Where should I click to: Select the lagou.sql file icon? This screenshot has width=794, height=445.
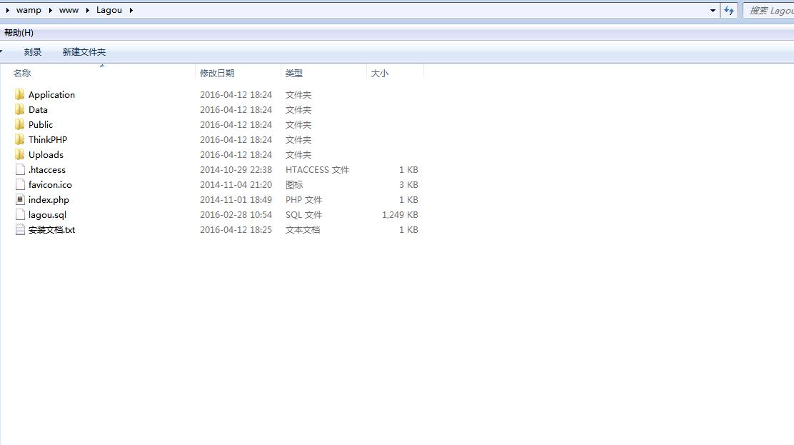(19, 215)
